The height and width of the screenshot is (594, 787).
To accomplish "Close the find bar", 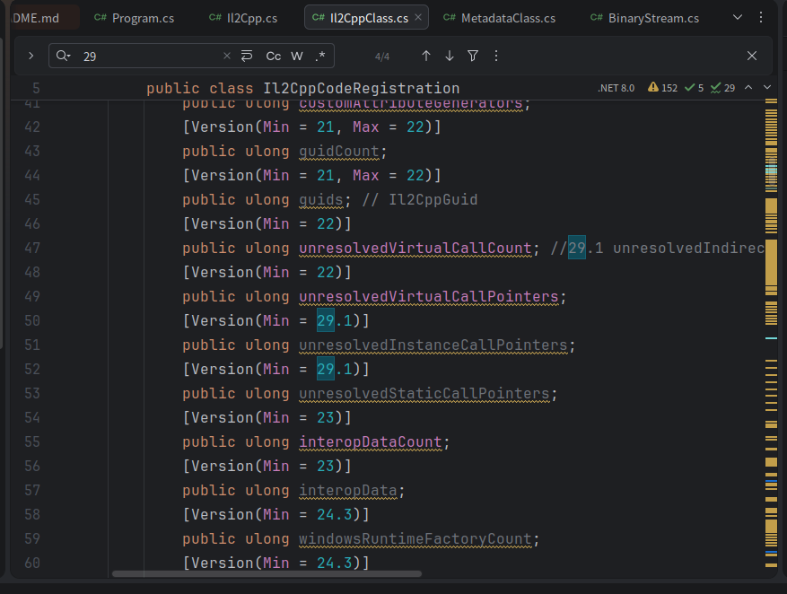I will coord(752,56).
